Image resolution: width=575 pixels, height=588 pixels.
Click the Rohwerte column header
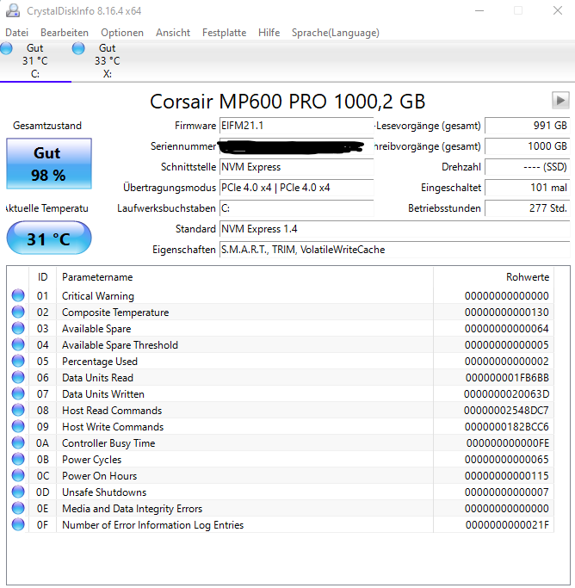click(x=493, y=277)
